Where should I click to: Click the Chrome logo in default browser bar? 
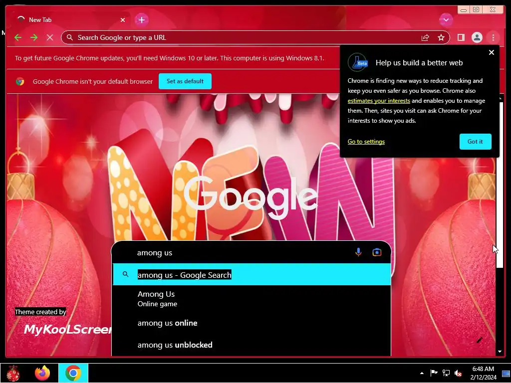coord(20,81)
